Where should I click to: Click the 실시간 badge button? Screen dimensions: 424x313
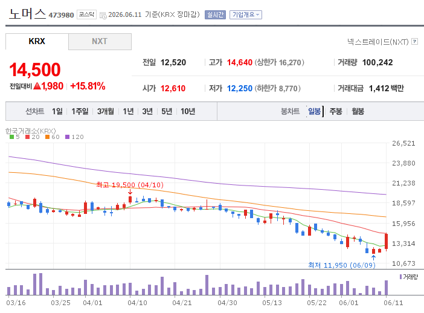point(215,15)
